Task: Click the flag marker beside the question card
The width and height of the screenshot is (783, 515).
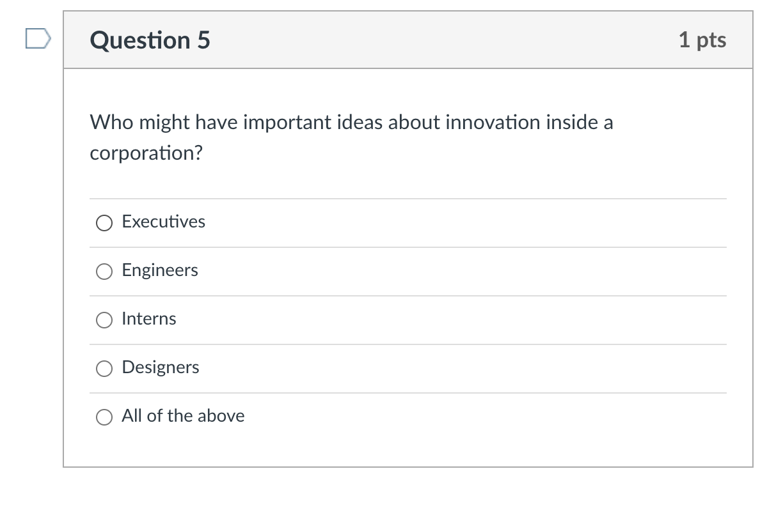Action: click(x=37, y=40)
